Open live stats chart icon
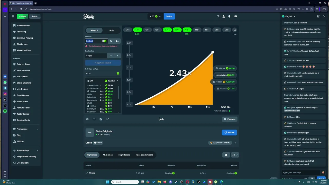This screenshot has height=185, width=329. tap(101, 119)
